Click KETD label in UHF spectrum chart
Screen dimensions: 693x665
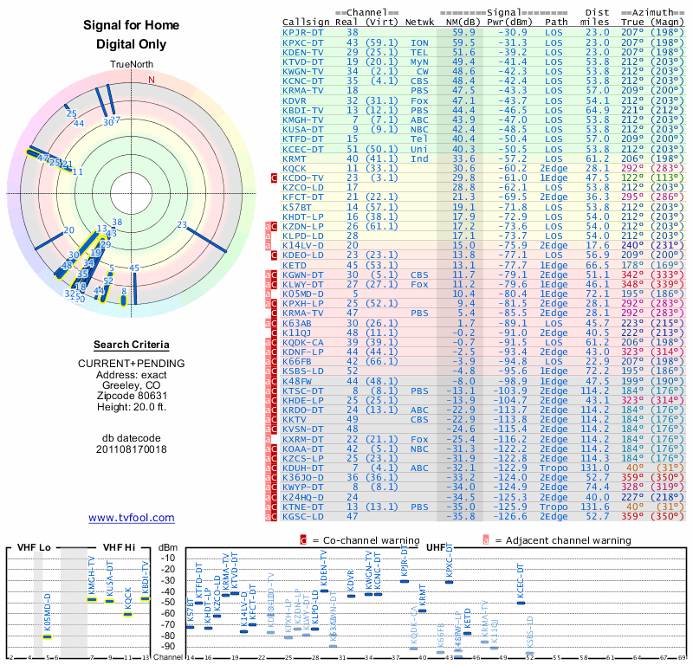pyautogui.click(x=468, y=617)
